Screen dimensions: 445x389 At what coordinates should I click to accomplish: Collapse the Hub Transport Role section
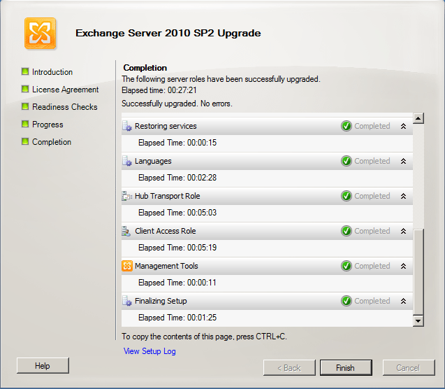click(x=403, y=196)
